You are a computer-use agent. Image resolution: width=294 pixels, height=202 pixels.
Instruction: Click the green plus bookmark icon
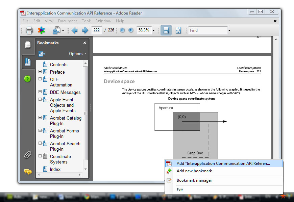coord(169,171)
